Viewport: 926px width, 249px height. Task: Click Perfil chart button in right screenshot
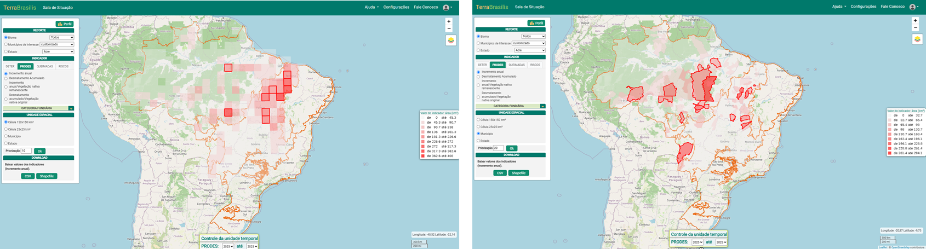pyautogui.click(x=536, y=23)
